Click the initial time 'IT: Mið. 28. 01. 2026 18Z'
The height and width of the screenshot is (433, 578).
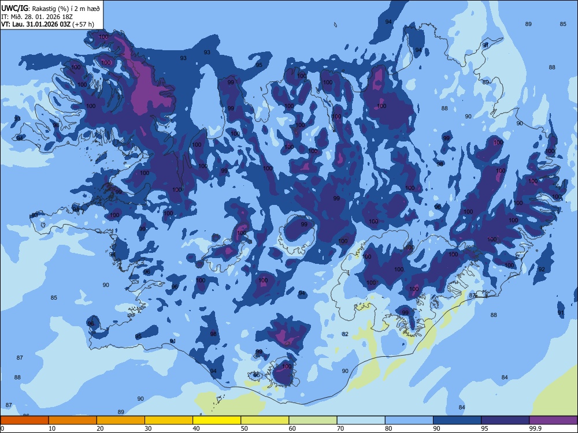point(37,17)
